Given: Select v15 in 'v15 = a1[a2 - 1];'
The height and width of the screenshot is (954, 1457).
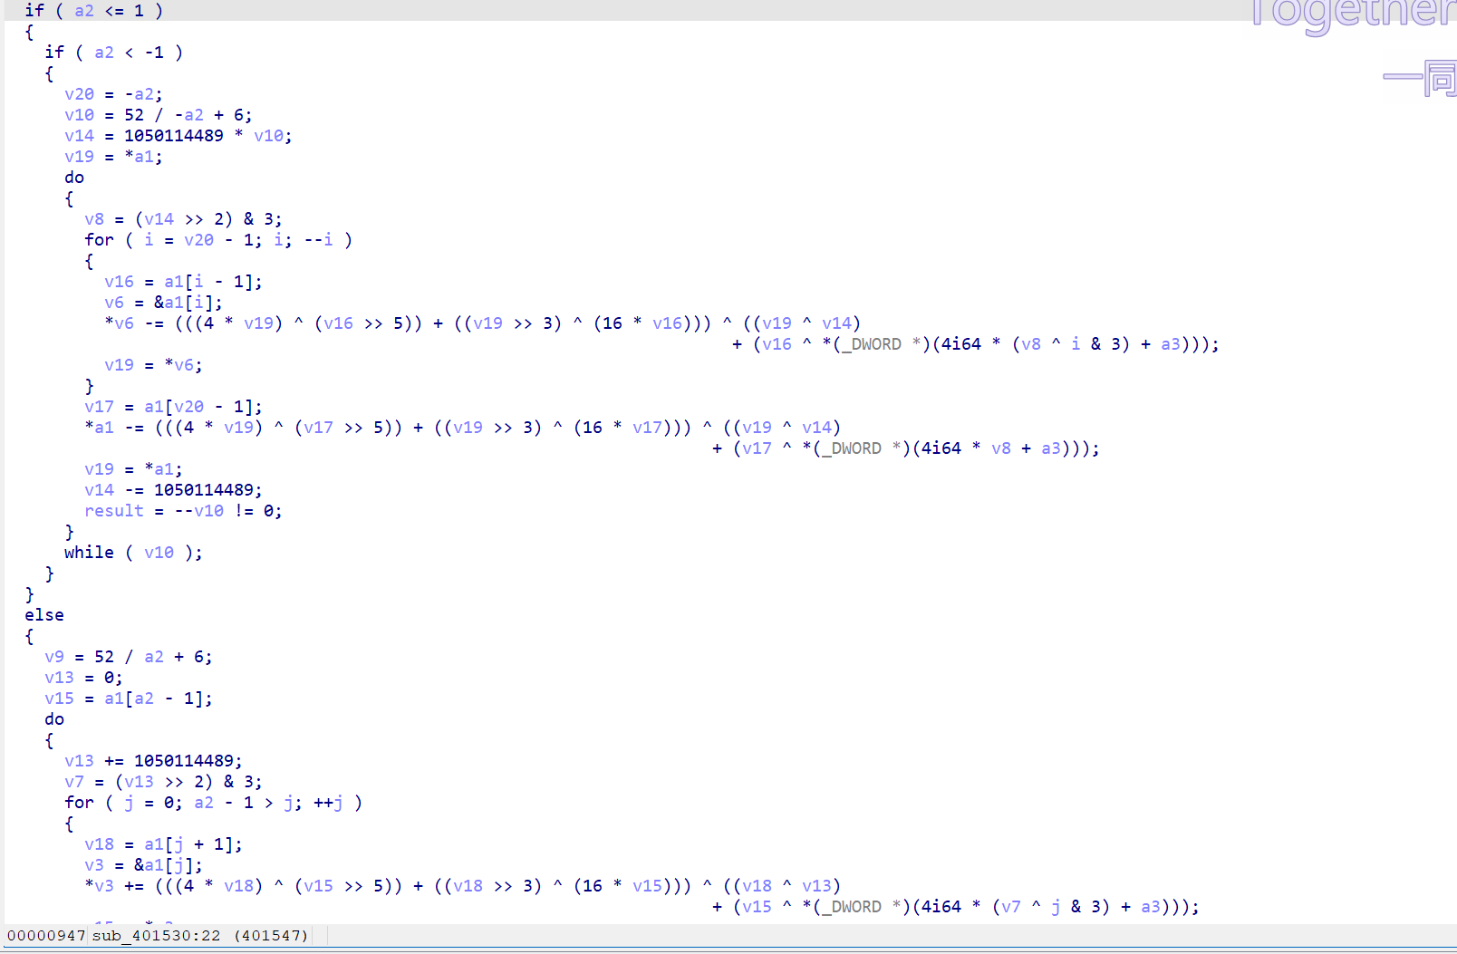Looking at the screenshot, I should [x=59, y=699].
